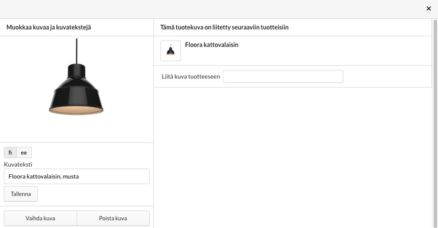Switch to the fi language tab
Screen dimensions: 438x228
[10, 153]
